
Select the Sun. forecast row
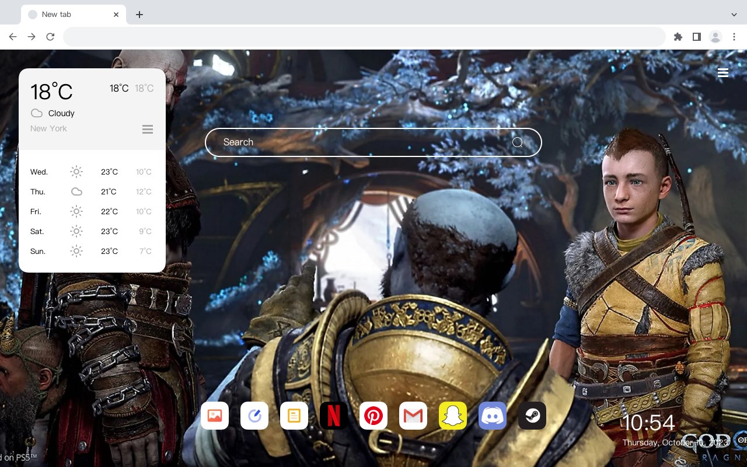coord(92,251)
